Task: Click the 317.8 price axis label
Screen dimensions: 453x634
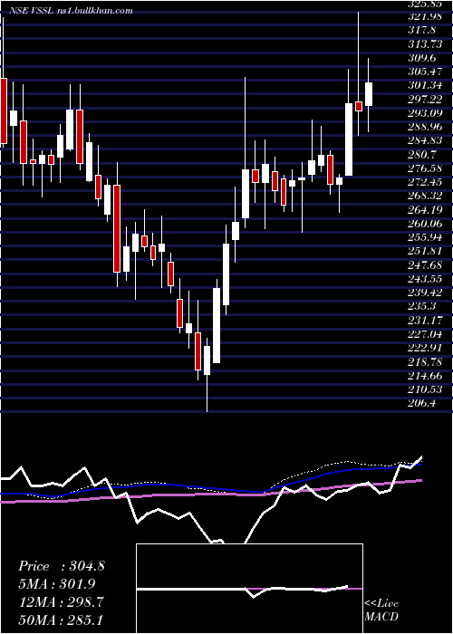Action: [421, 30]
